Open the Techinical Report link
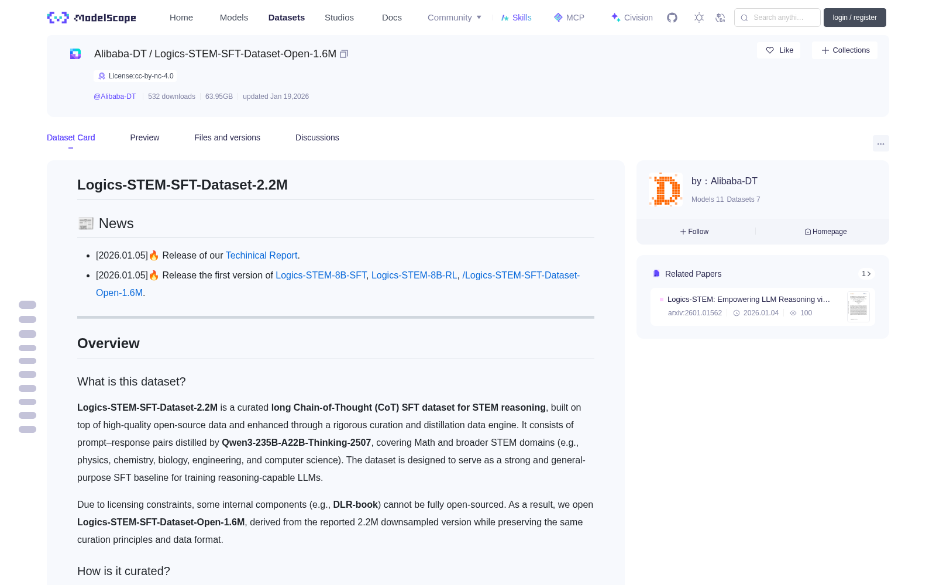 (x=261, y=256)
